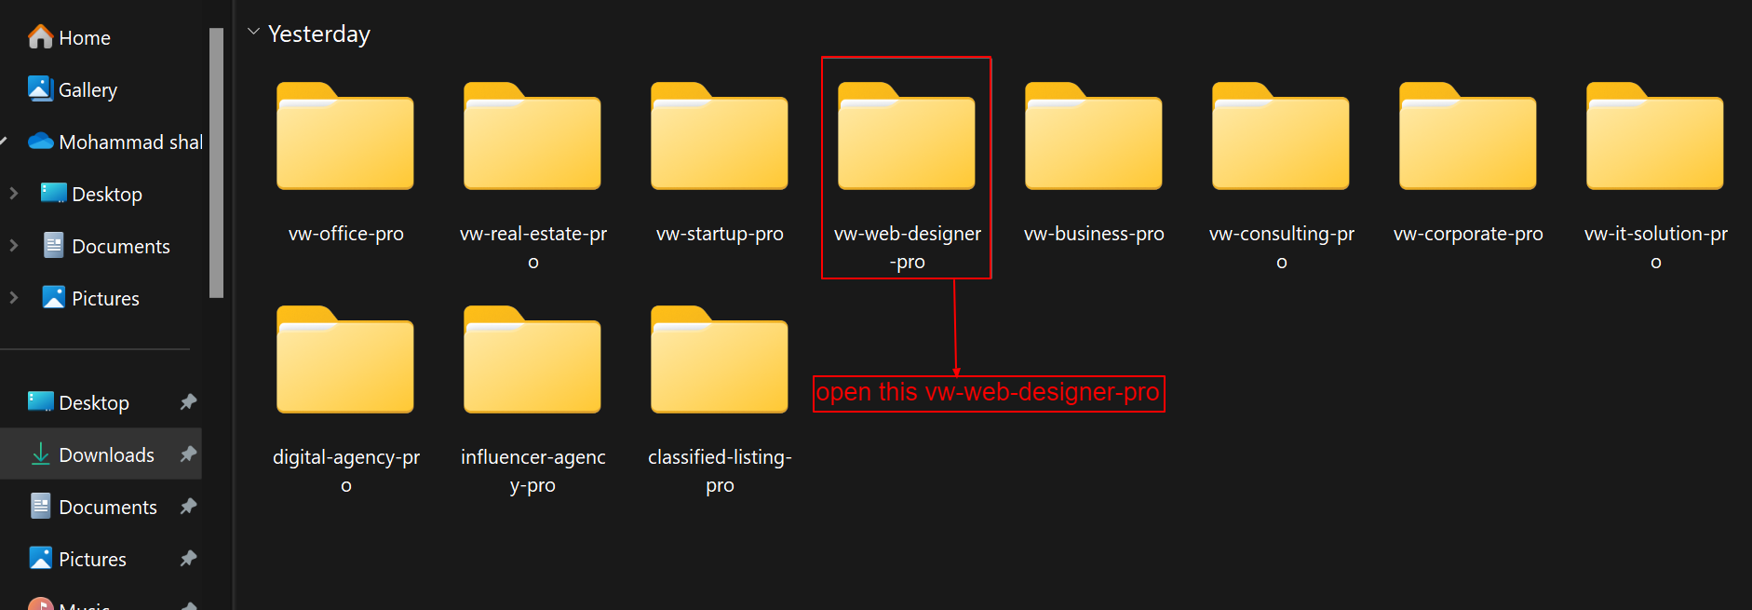Open Gallery in the navigation pane

point(88,90)
